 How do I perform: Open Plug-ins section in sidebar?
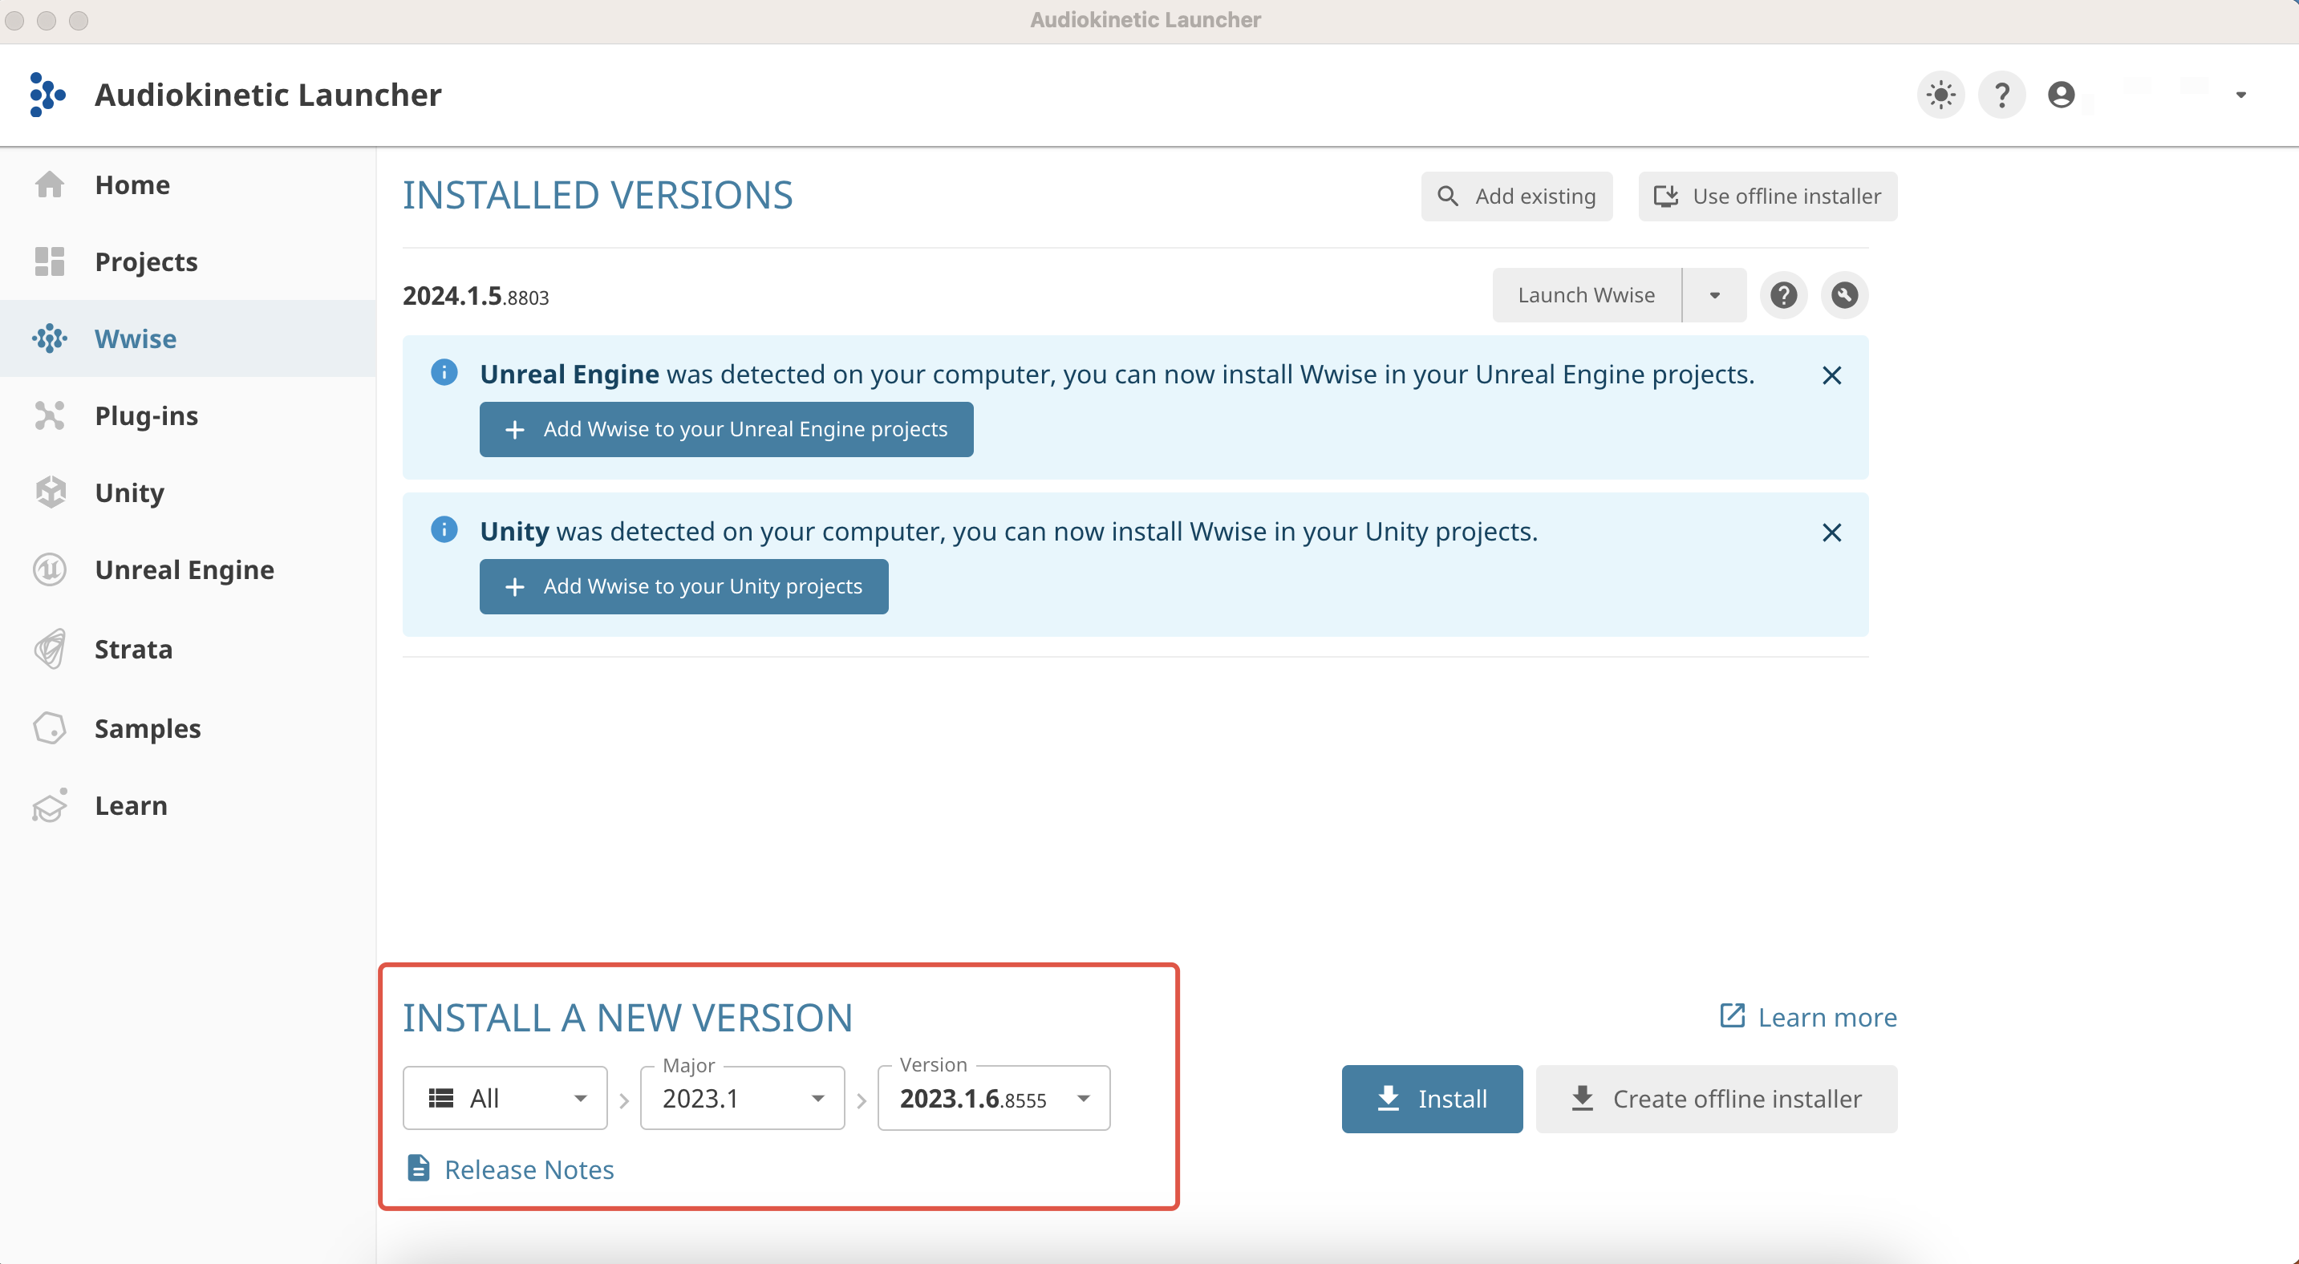point(188,415)
